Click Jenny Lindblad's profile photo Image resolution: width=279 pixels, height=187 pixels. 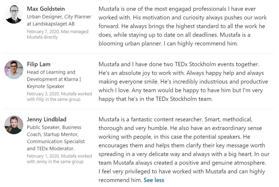[x=14, y=125]
